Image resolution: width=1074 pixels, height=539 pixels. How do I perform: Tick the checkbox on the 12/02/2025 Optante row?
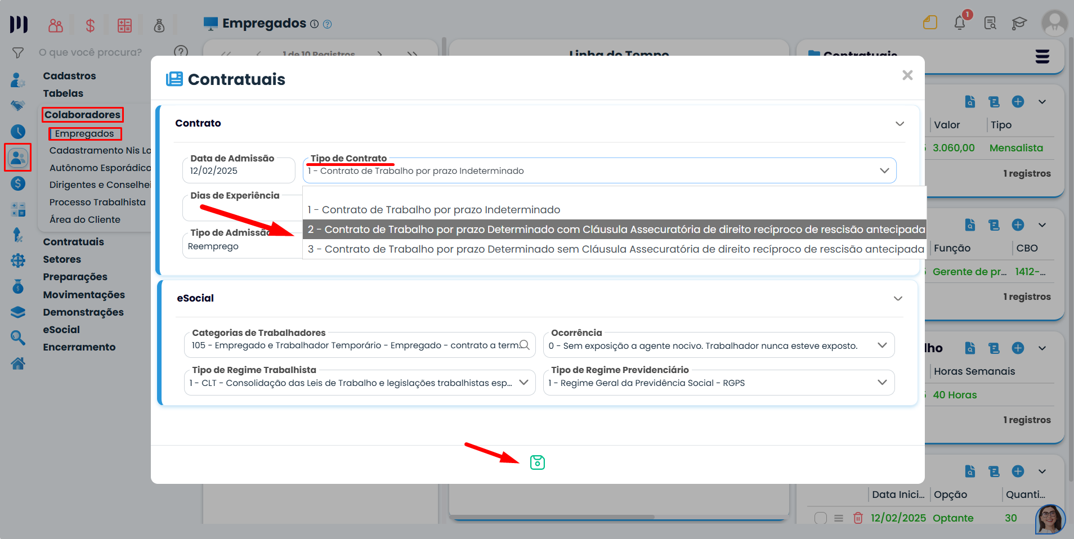[x=821, y=518]
